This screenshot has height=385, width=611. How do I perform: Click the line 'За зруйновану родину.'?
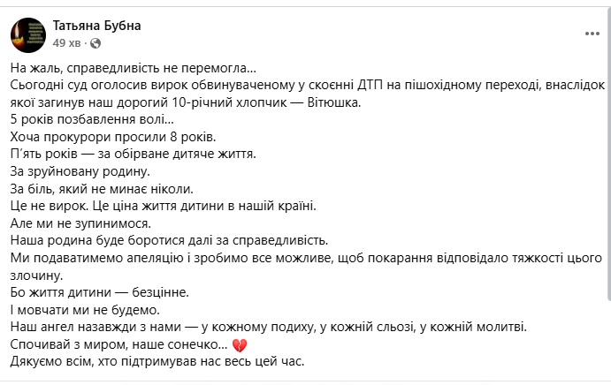81,170
